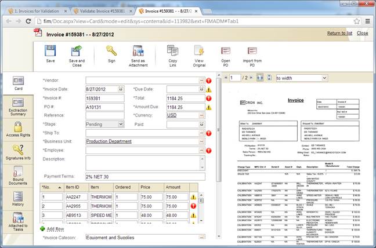Click the Due Date warning icon
This screenshot has height=248, width=376.
coord(209,90)
